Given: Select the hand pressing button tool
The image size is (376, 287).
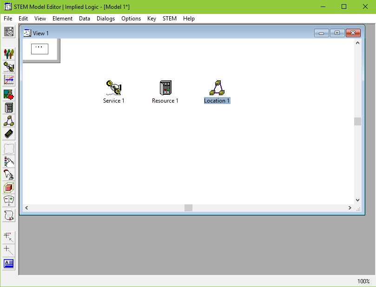Looking at the screenshot, I should click(x=9, y=175).
